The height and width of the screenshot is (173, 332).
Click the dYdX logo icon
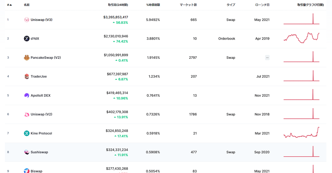(27, 39)
